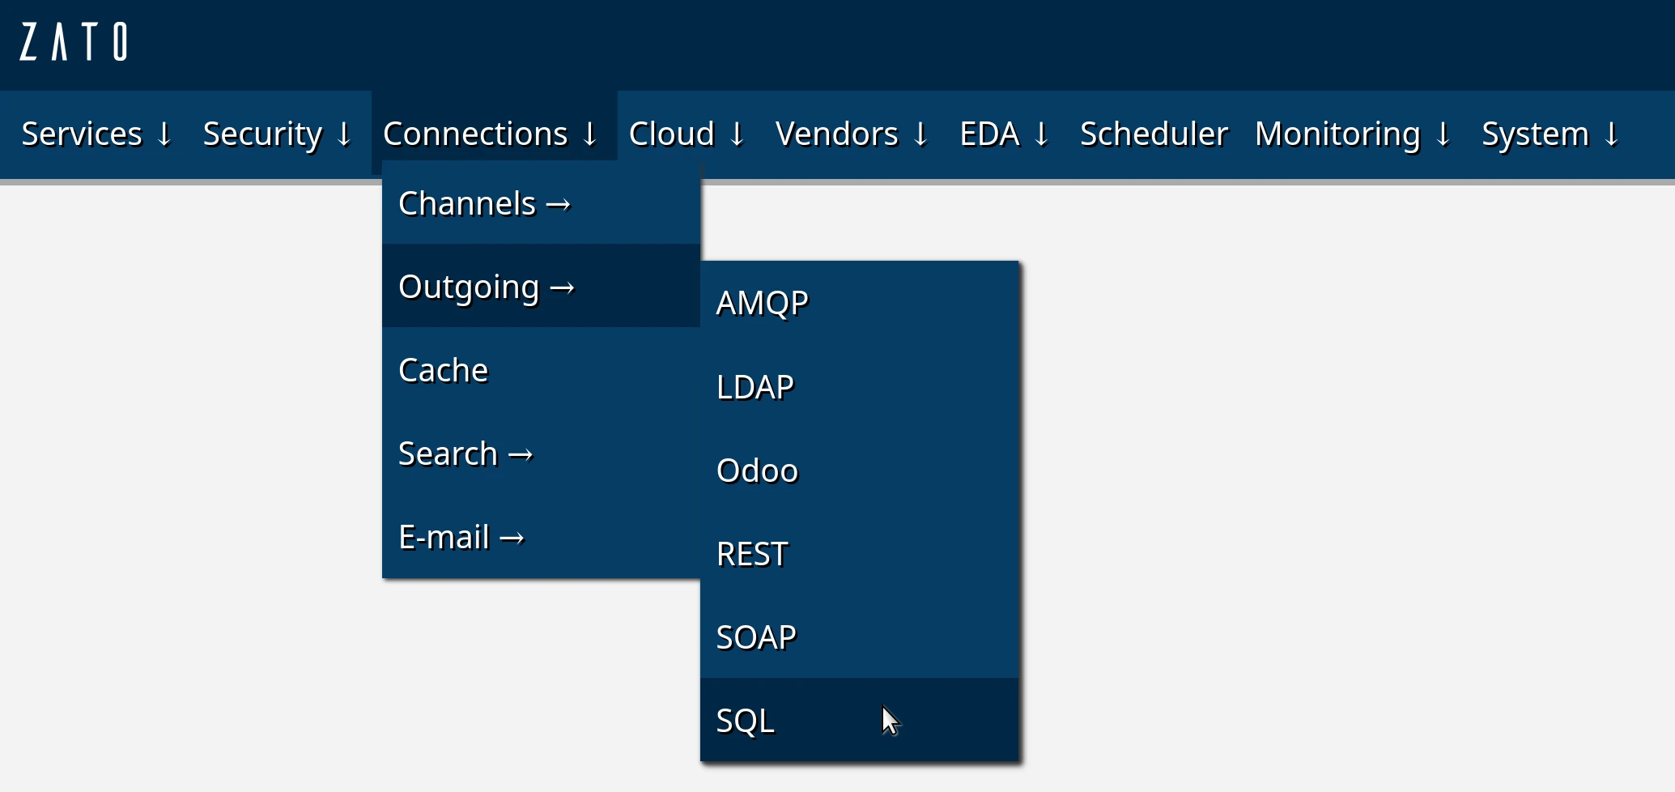The height and width of the screenshot is (792, 1675).
Task: Expand the Security menu
Action: (277, 134)
